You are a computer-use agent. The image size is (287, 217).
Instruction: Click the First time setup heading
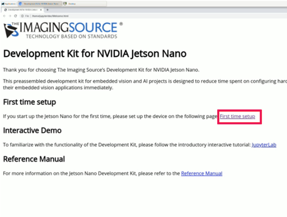29,102
